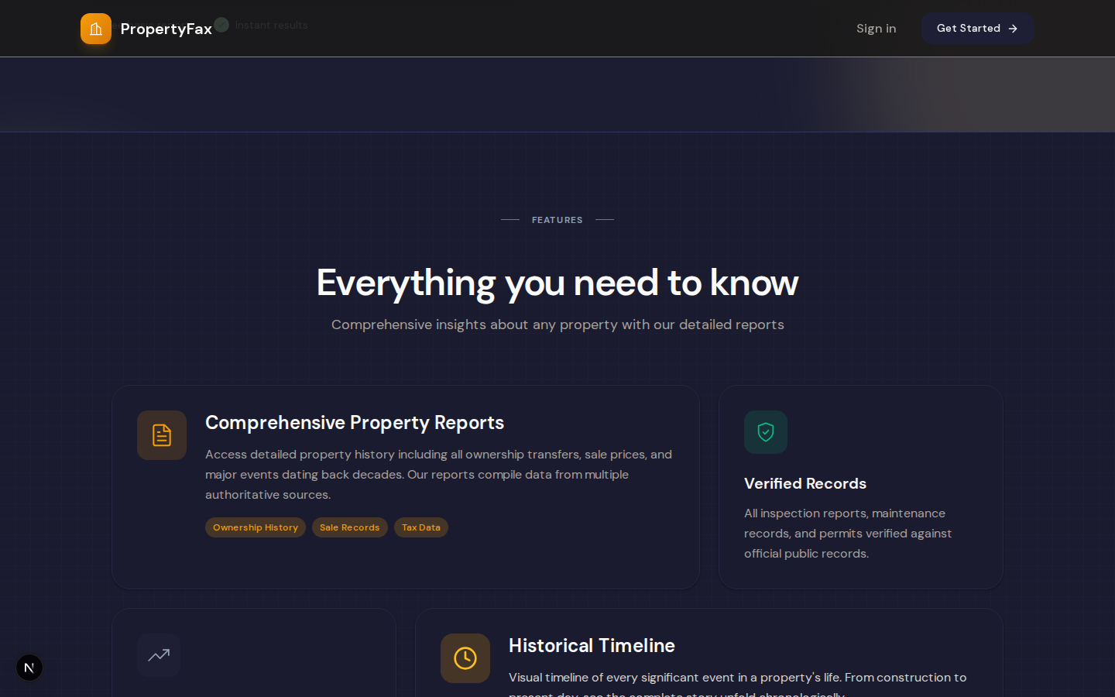Click the Historical Timeline heading
This screenshot has height=697, width=1115.
pyautogui.click(x=592, y=646)
